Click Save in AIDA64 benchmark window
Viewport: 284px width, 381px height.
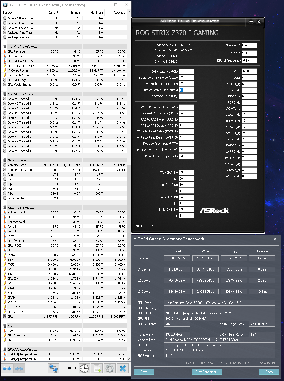144,372
